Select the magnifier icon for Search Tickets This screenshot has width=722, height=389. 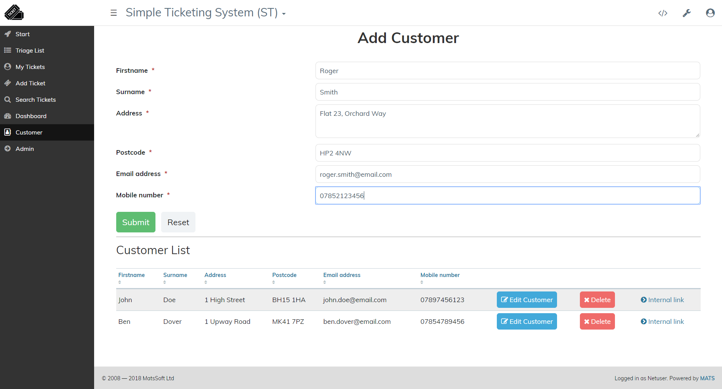(8, 99)
